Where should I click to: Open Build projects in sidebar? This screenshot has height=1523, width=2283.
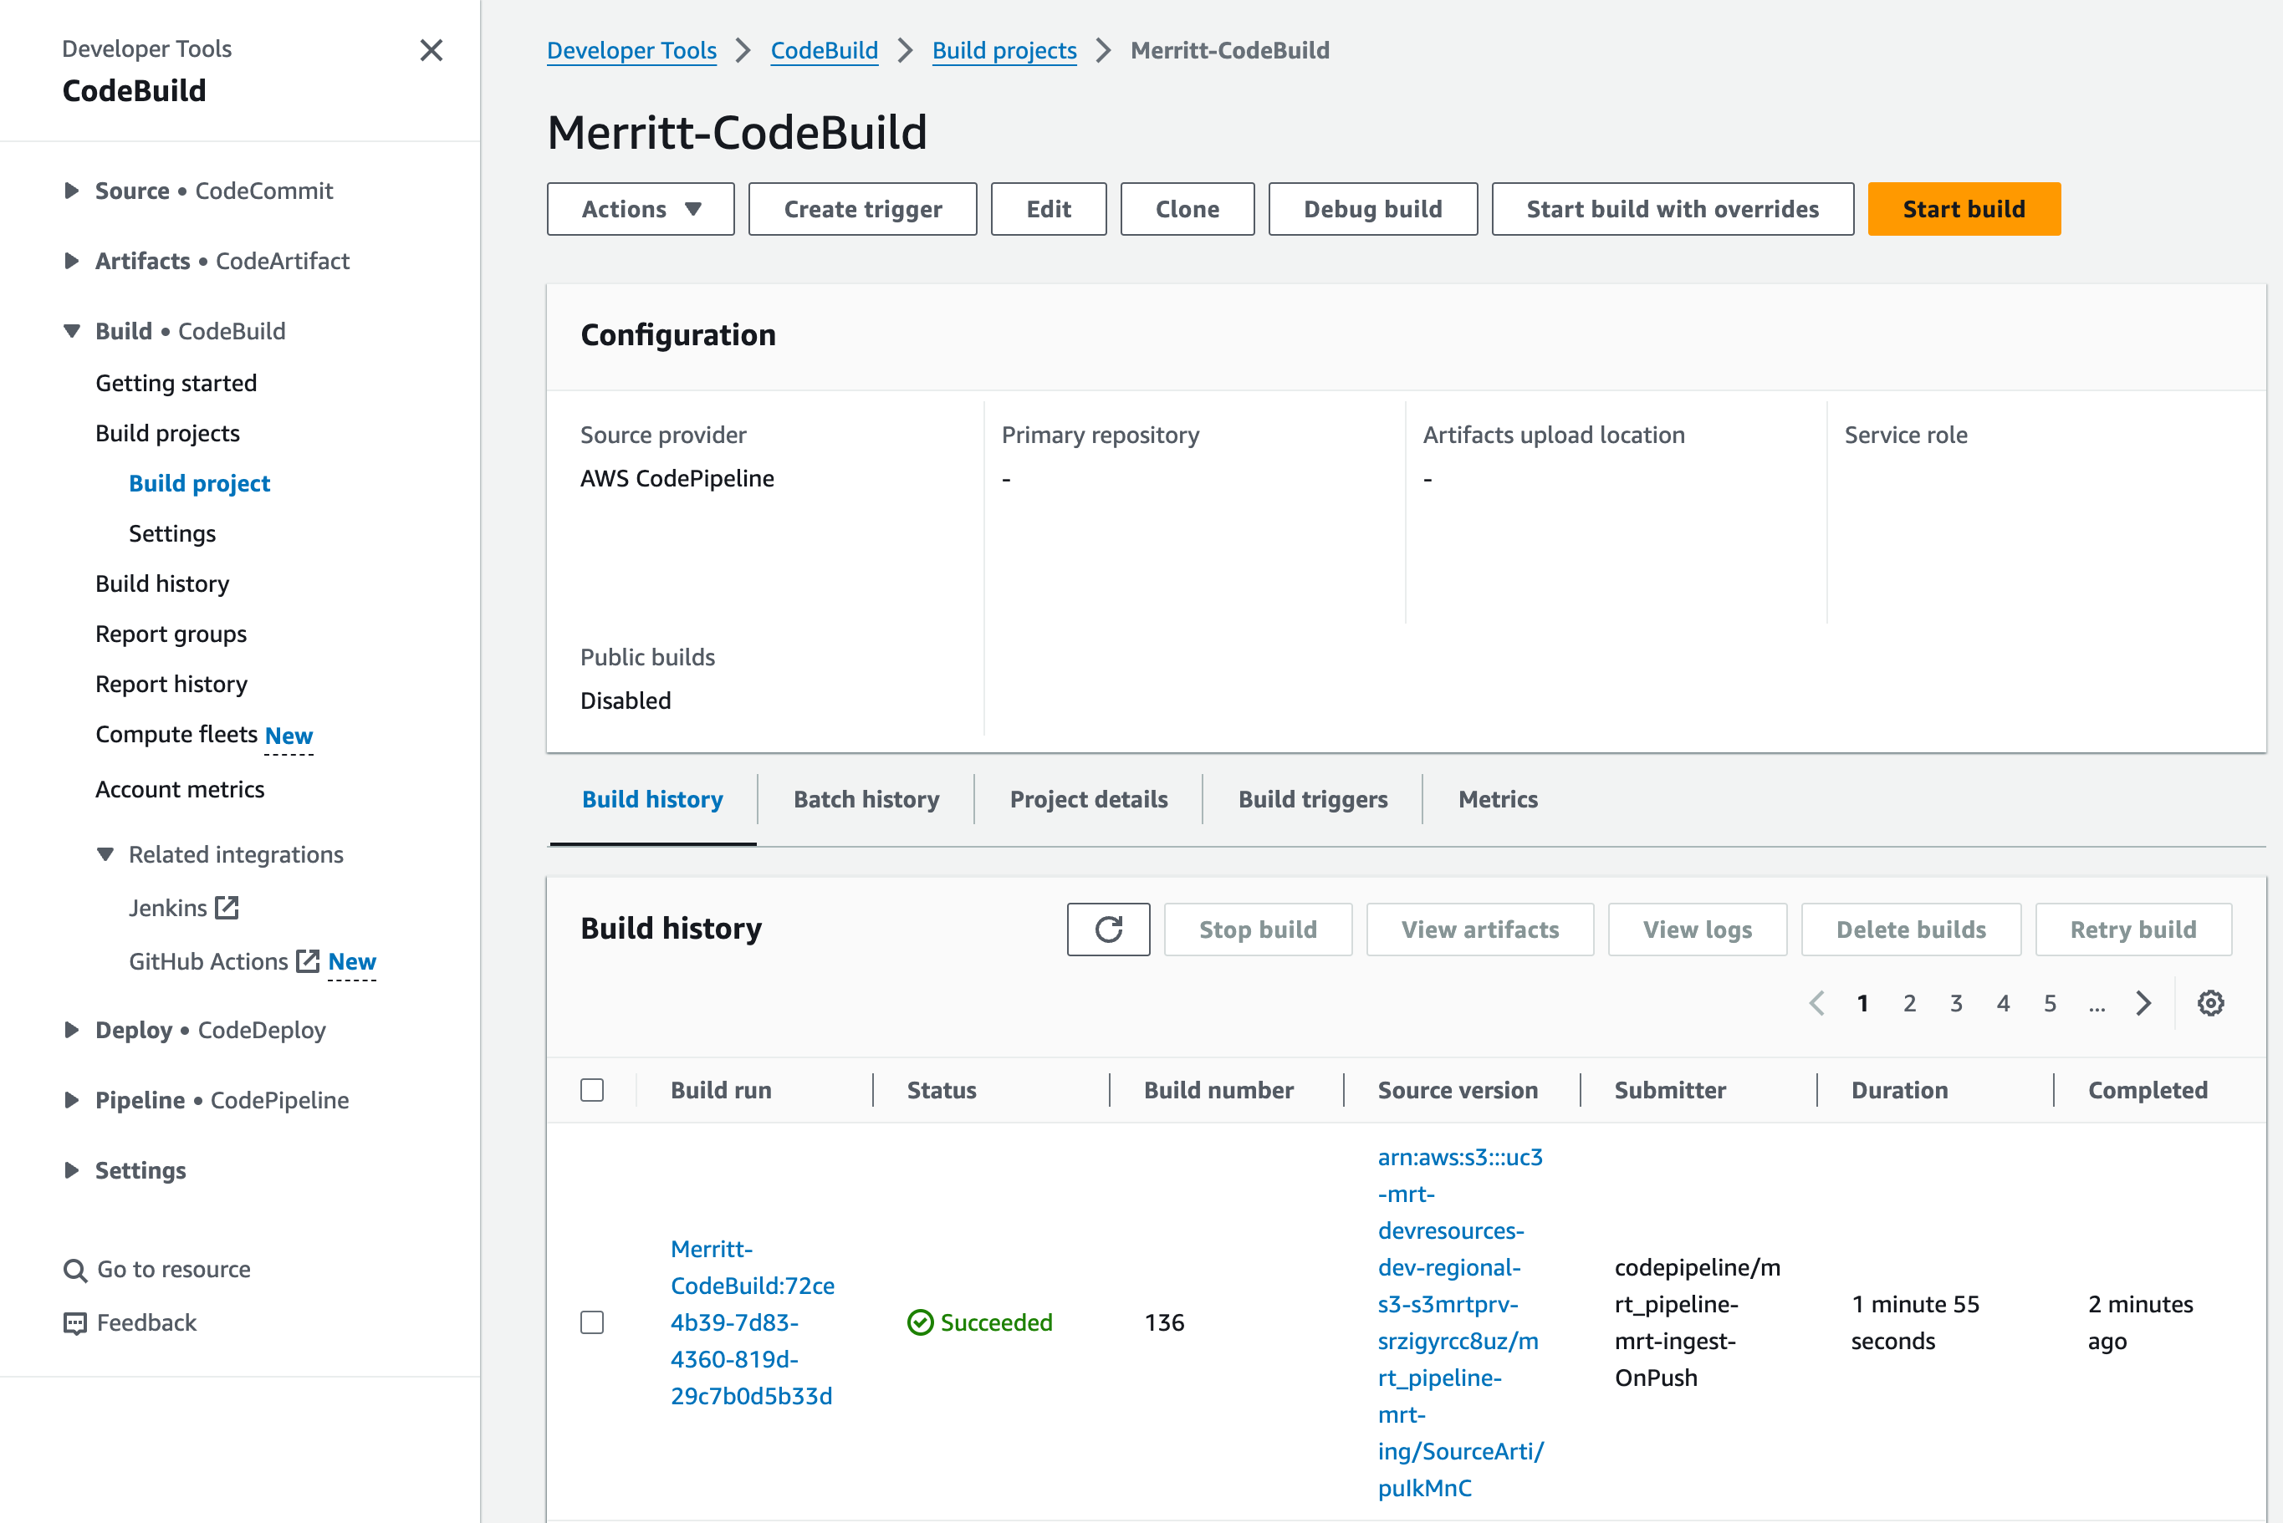[167, 432]
